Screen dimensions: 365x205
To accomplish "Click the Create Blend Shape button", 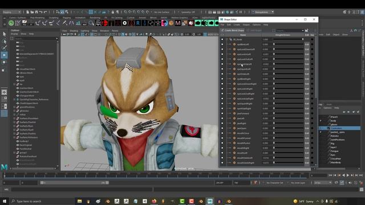I will [x=233, y=30].
